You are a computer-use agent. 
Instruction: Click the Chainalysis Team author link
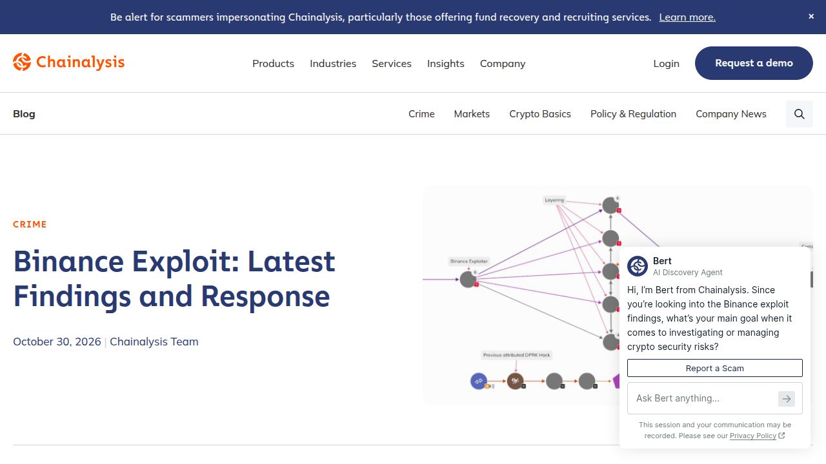point(154,342)
